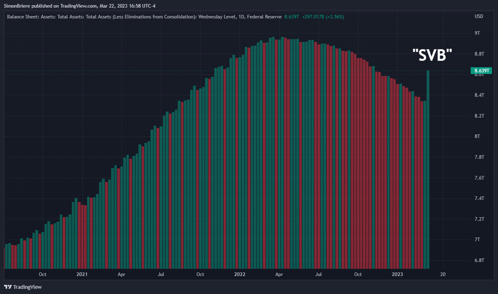The width and height of the screenshot is (498, 294).
Task: Click the SimonBriere author name in header
Action: pyautogui.click(x=18, y=6)
